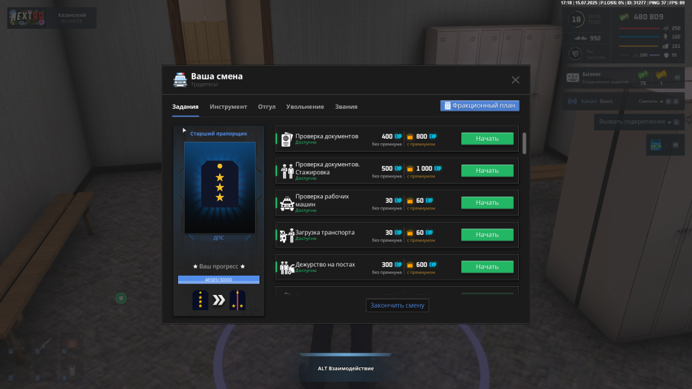Click the passport icon for Проверка документов

tap(287, 139)
